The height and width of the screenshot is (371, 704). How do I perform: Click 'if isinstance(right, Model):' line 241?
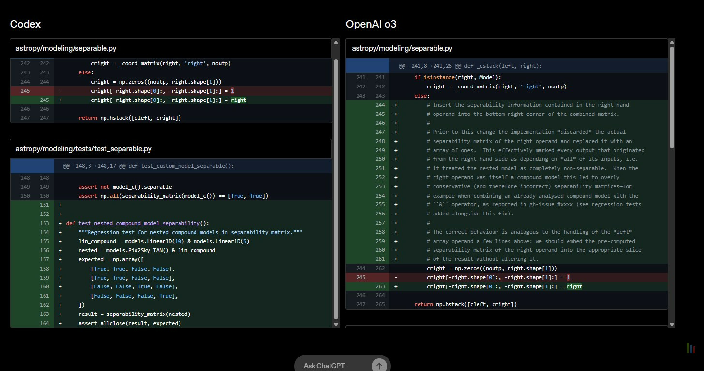(507, 77)
